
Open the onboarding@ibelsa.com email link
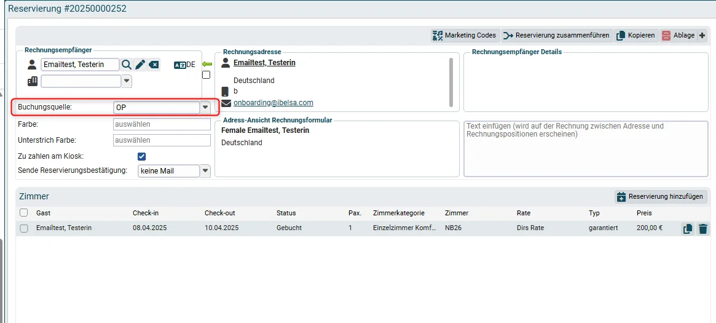click(273, 103)
